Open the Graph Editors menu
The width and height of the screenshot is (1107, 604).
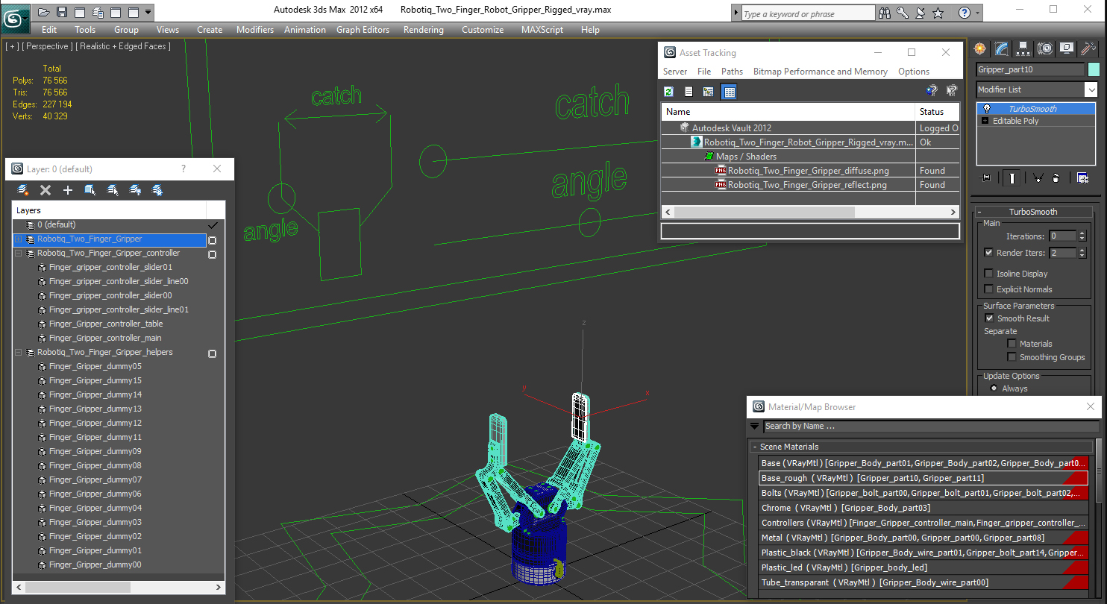pyautogui.click(x=363, y=30)
